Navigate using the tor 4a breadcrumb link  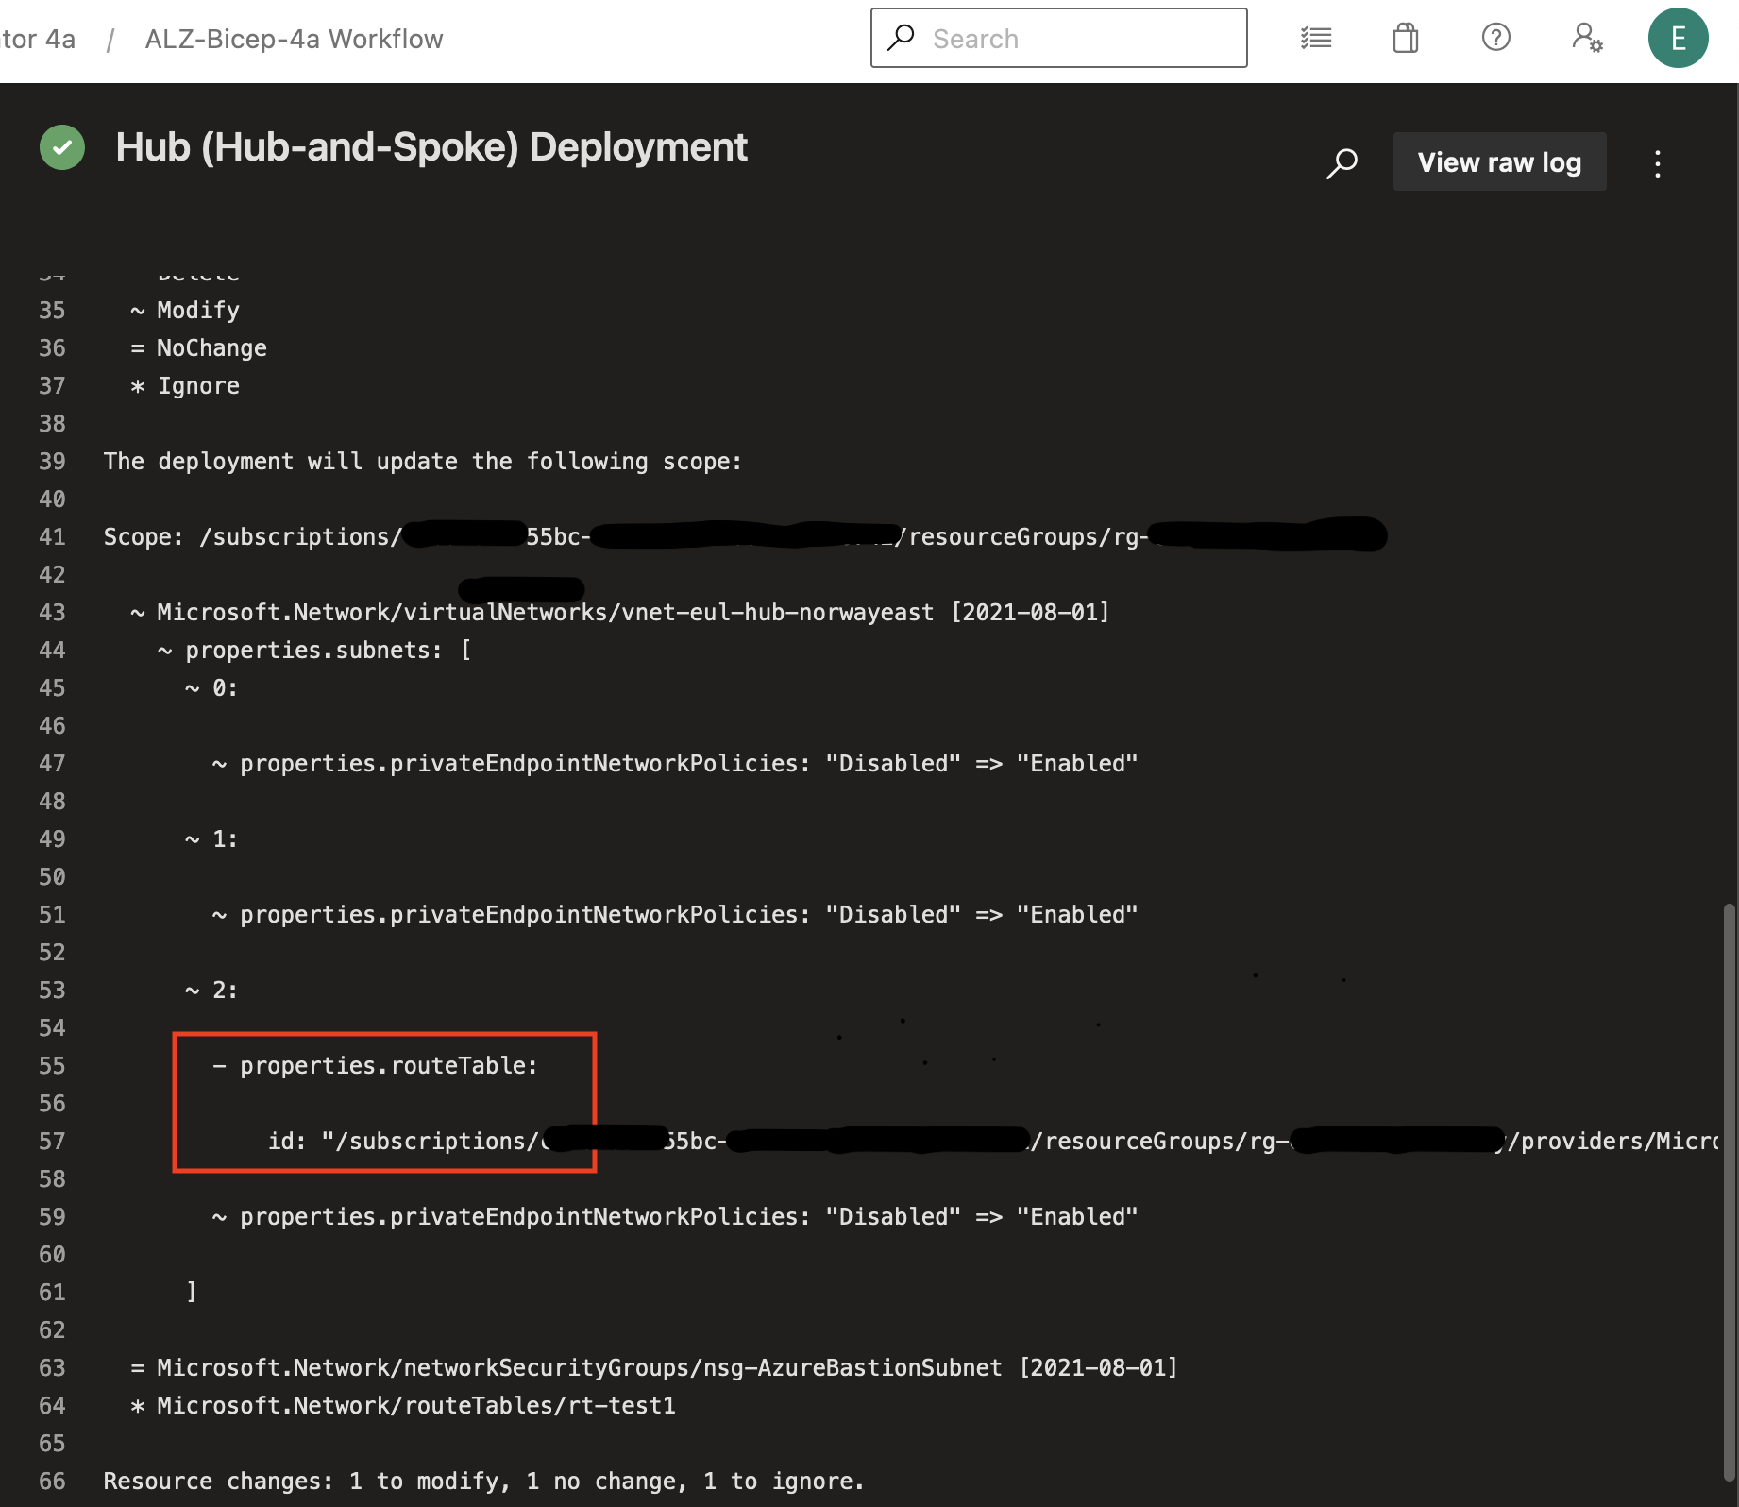tap(36, 39)
